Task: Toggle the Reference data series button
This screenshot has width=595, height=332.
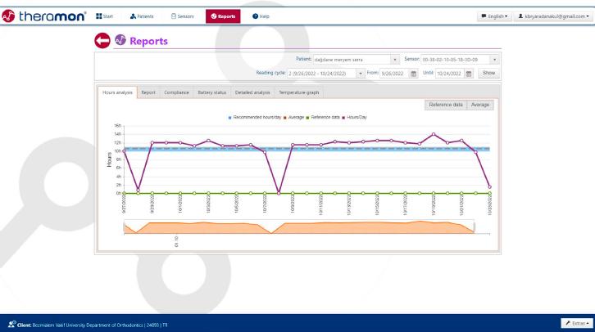Action: (446, 105)
